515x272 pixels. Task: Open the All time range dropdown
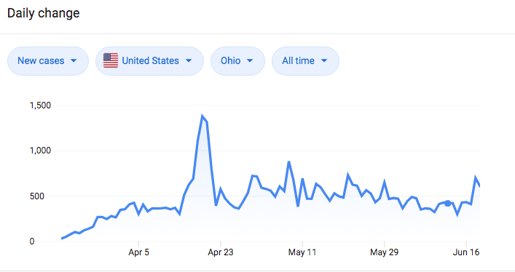click(x=305, y=61)
